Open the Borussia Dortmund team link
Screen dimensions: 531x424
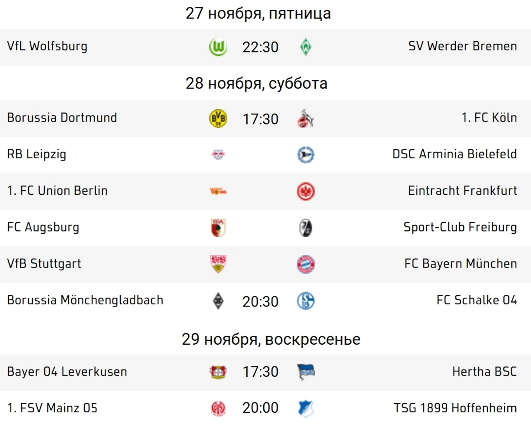click(62, 118)
